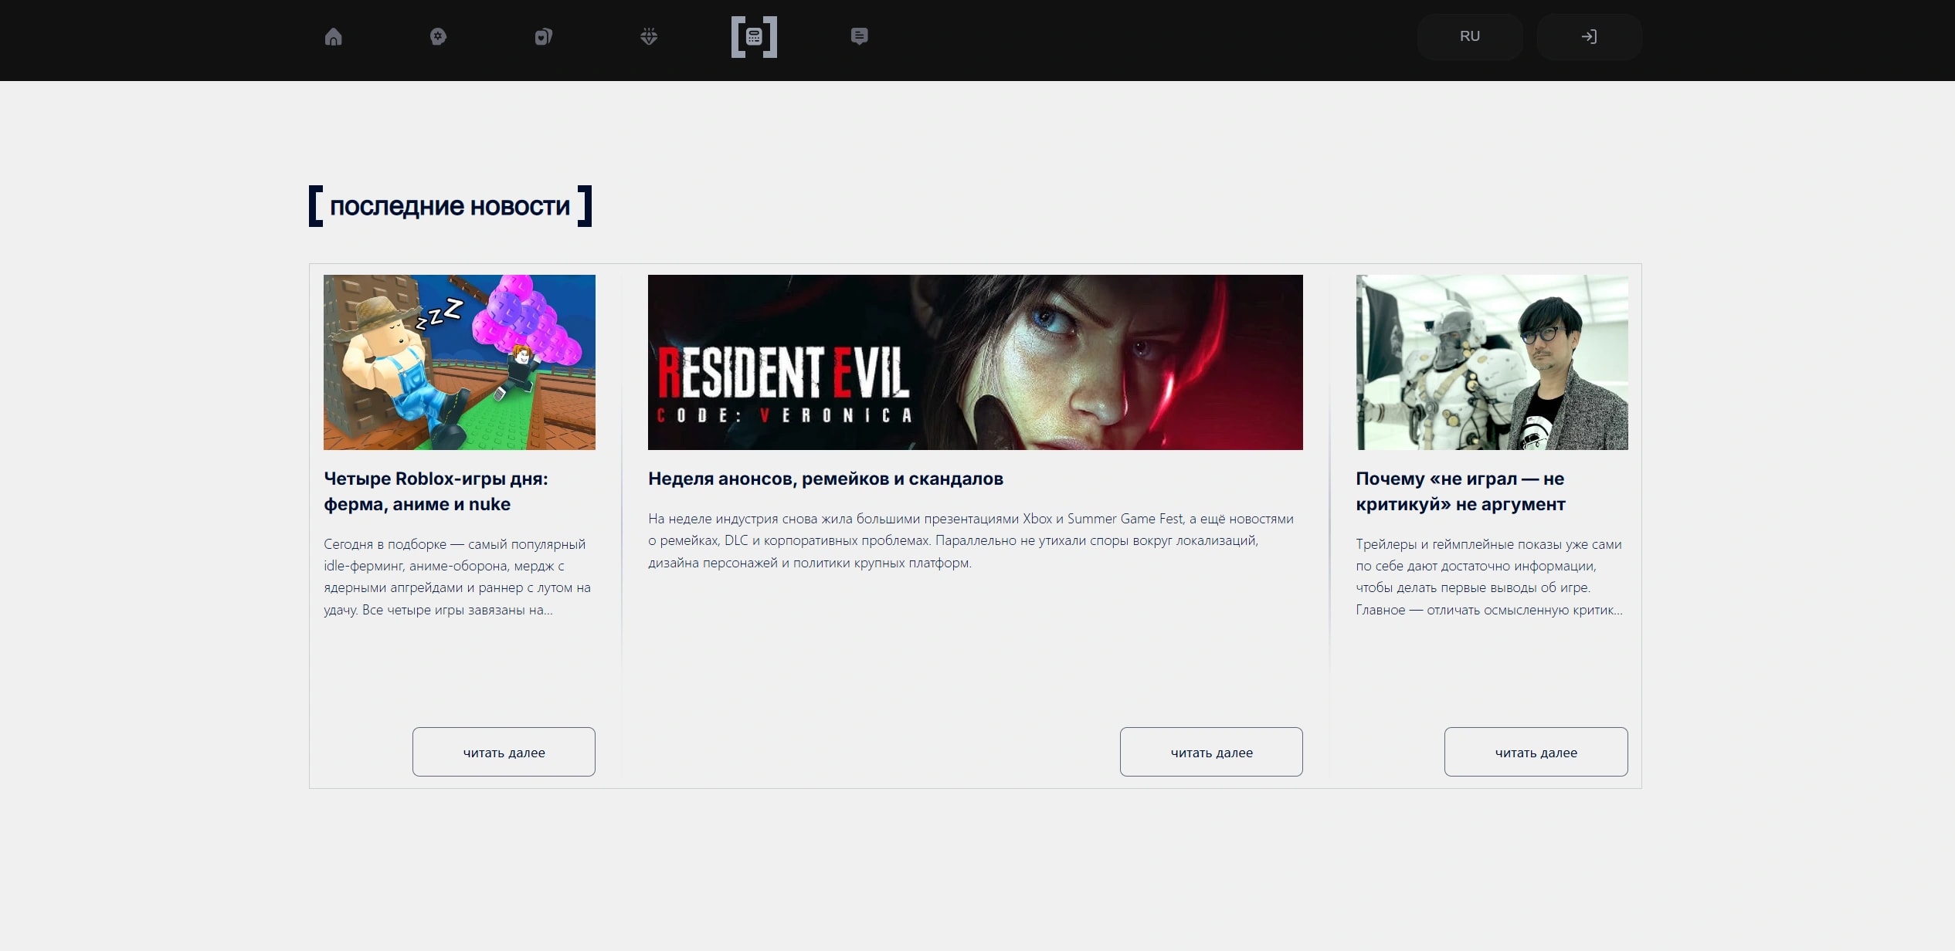This screenshot has height=951, width=1955.
Task: Click 'читать далее' under Неделя анонсов article
Action: (1211, 752)
